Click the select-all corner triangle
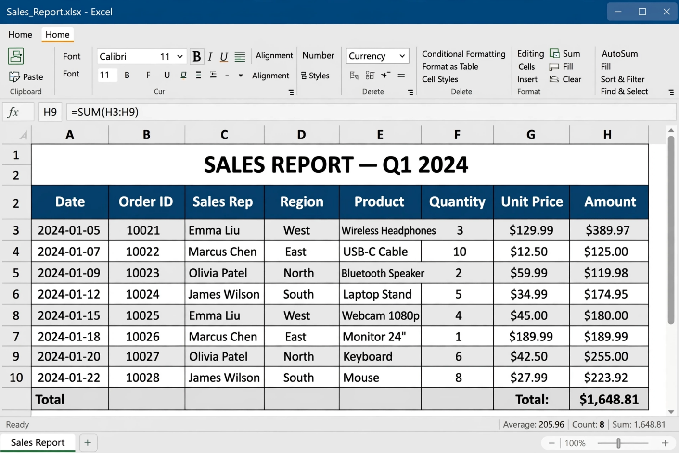 [23, 136]
